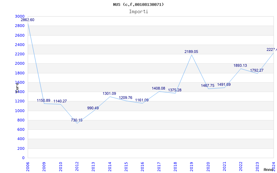The image size is (277, 173).
Task: Click the Importi subtitle
Action: click(x=138, y=12)
